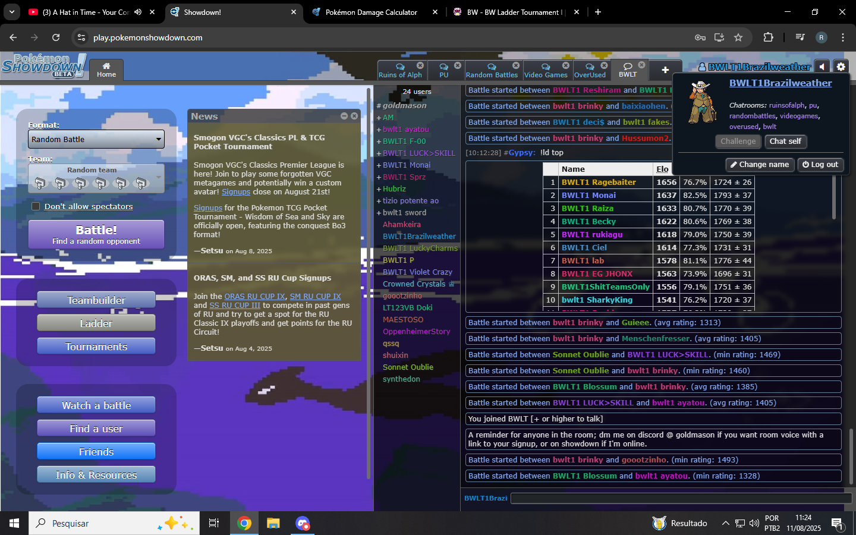Viewport: 856px width, 535px height.
Task: Click the Windows search box Pesquisar
Action: click(x=114, y=523)
